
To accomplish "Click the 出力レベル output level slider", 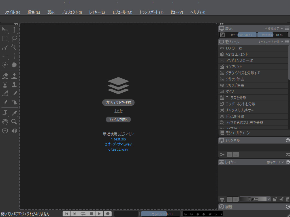I will [x=160, y=214].
